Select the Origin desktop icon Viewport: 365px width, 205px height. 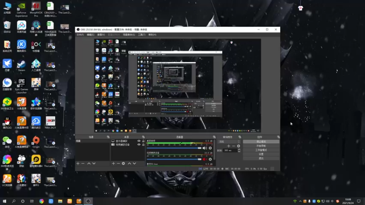36,142
